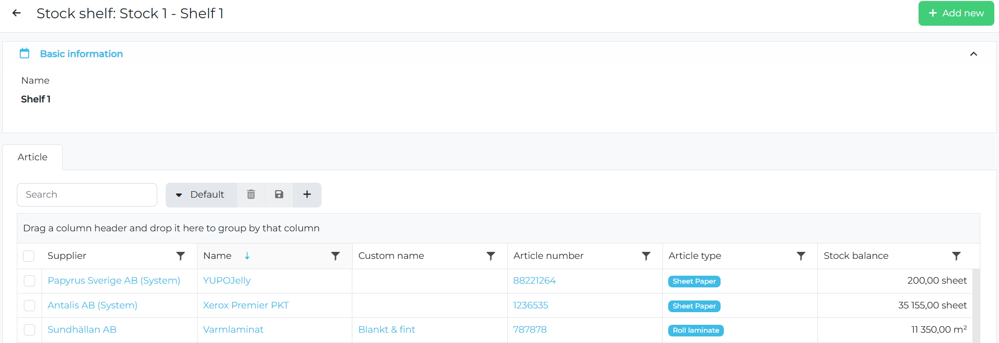999x343 pixels.
Task: Click the Roll laminate badge
Action: coord(695,330)
